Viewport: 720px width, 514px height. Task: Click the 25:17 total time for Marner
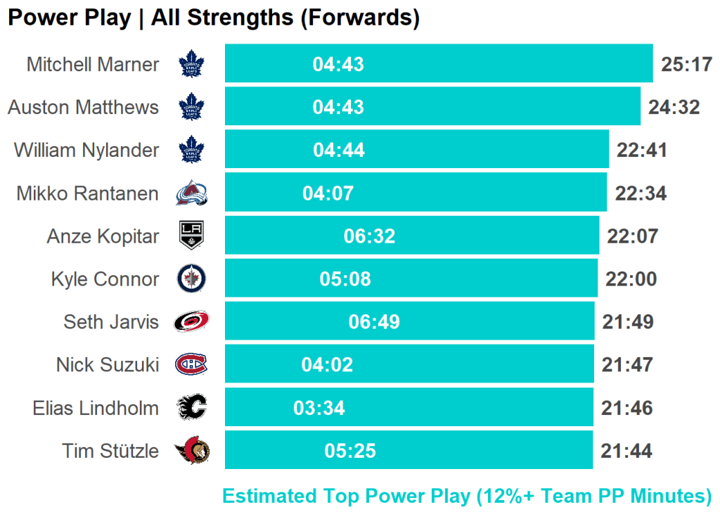pyautogui.click(x=687, y=65)
